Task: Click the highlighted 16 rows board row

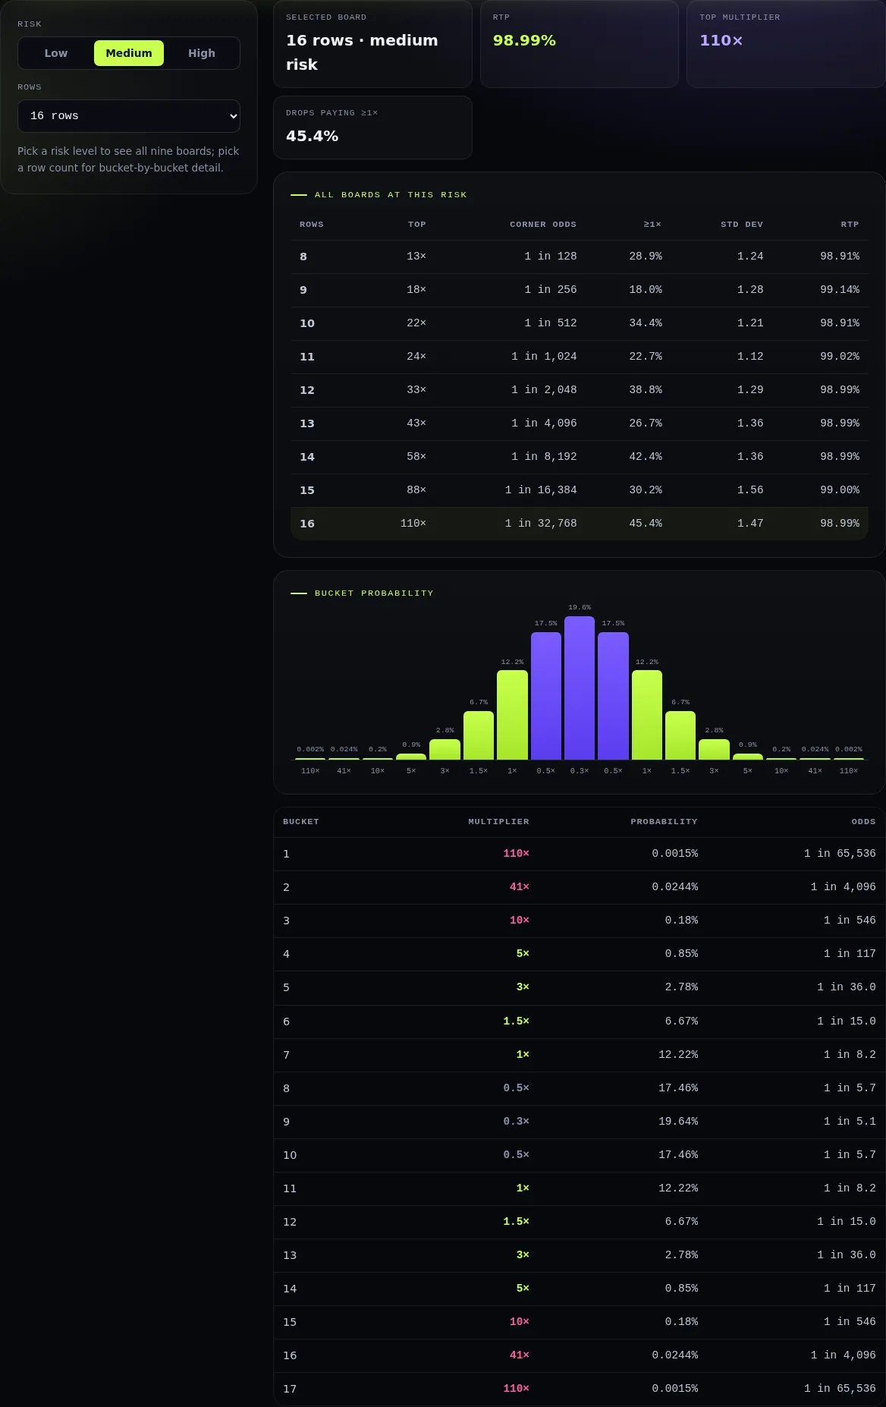Action: click(x=580, y=524)
